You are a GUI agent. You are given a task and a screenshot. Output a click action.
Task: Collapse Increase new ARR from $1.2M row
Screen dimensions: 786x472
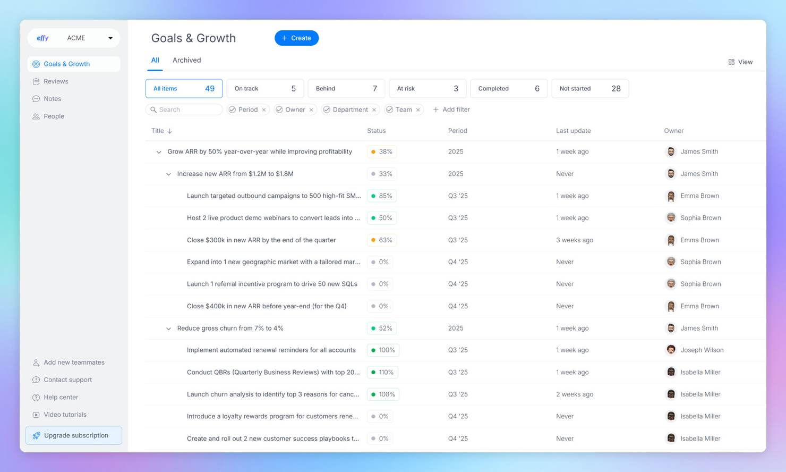168,174
